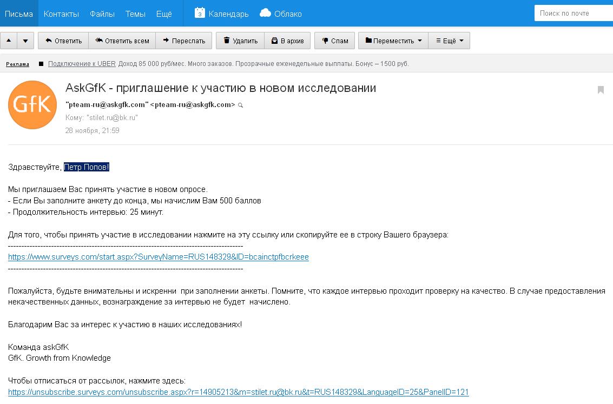This screenshot has width=613, height=404.
Task: Mark message as Спам
Action: pos(335,41)
